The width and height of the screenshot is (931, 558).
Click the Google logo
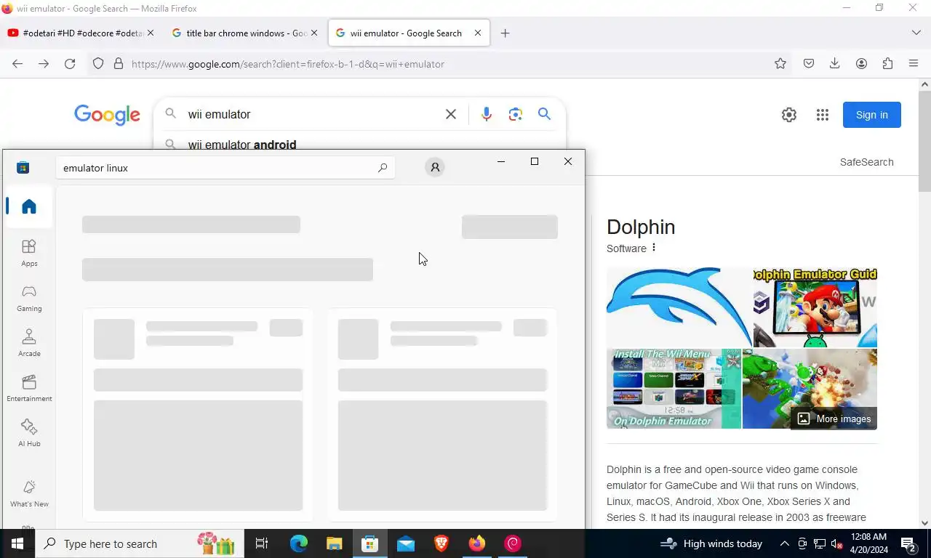tap(107, 115)
